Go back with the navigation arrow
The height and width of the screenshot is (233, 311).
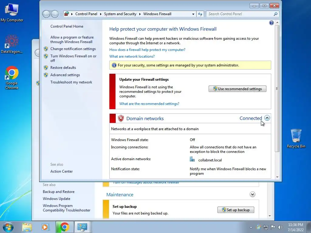(x=46, y=14)
